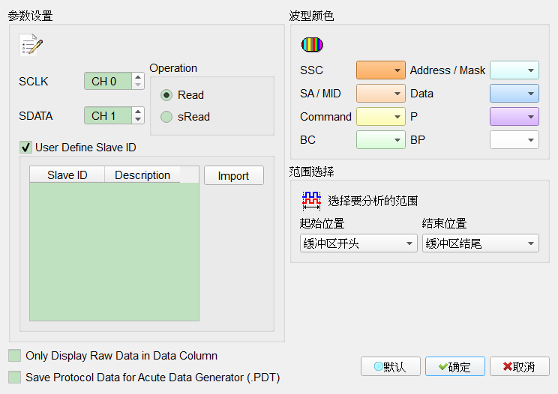Open the BP color dropdown

click(x=514, y=139)
